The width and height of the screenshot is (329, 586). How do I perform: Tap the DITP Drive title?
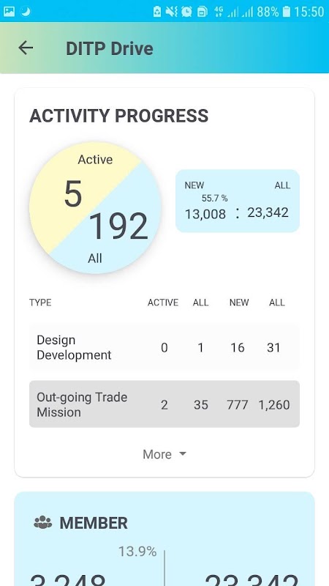coord(109,48)
